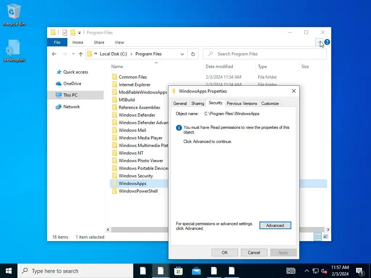Open Mail app from taskbar
Screen dimensions: 371x278
(196, 271)
